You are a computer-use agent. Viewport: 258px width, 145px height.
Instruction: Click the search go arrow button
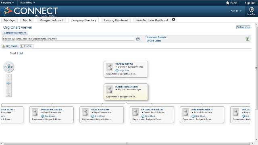[138, 39]
